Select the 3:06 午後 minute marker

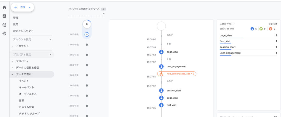pos(87,44)
